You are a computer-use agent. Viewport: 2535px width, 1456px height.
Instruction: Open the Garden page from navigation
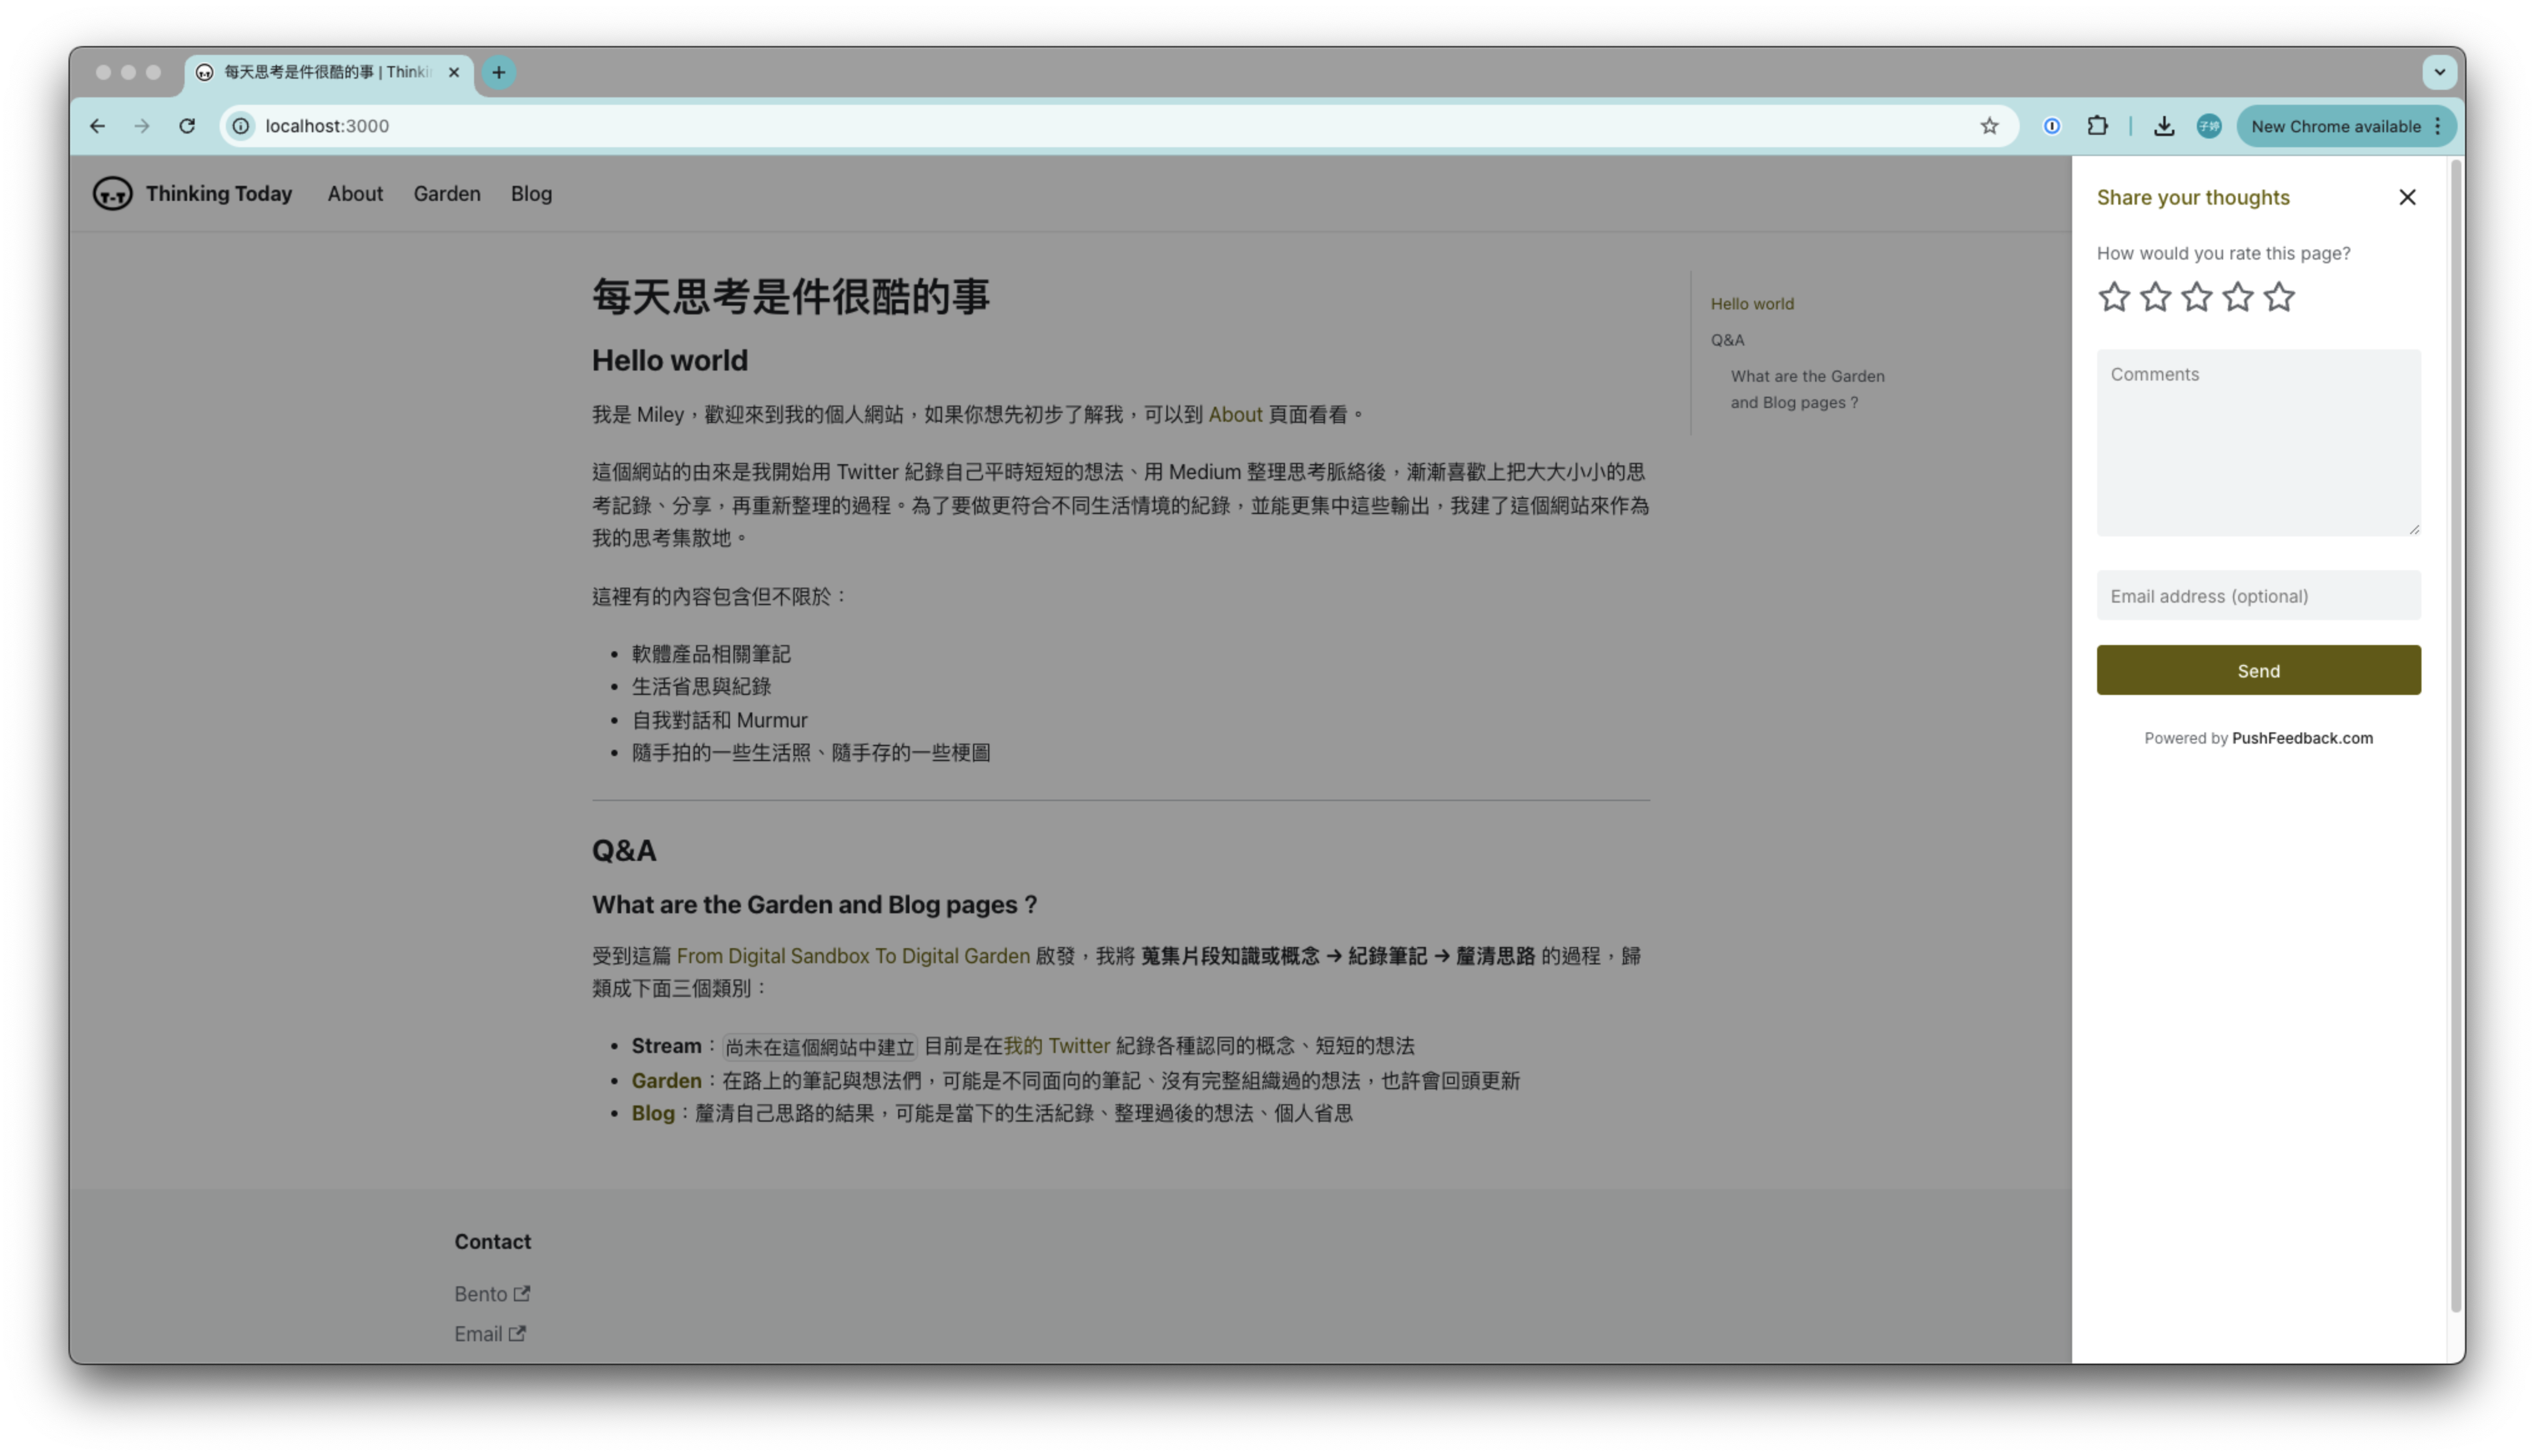point(446,193)
